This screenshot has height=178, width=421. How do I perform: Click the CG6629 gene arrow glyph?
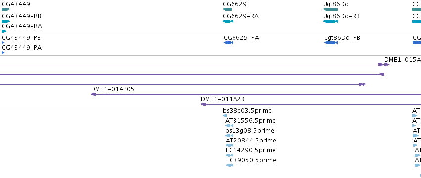coord(227,9)
